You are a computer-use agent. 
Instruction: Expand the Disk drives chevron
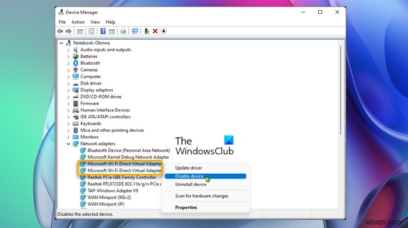(x=68, y=83)
